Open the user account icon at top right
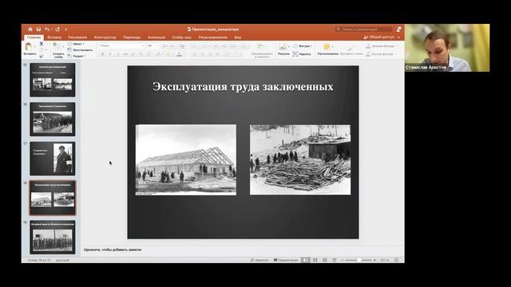This screenshot has height=287, width=511. click(398, 29)
